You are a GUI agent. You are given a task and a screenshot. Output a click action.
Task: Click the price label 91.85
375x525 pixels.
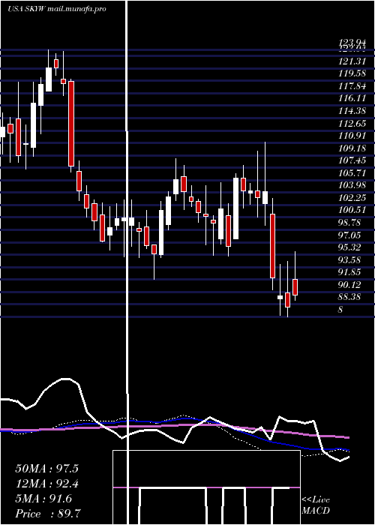pos(349,271)
